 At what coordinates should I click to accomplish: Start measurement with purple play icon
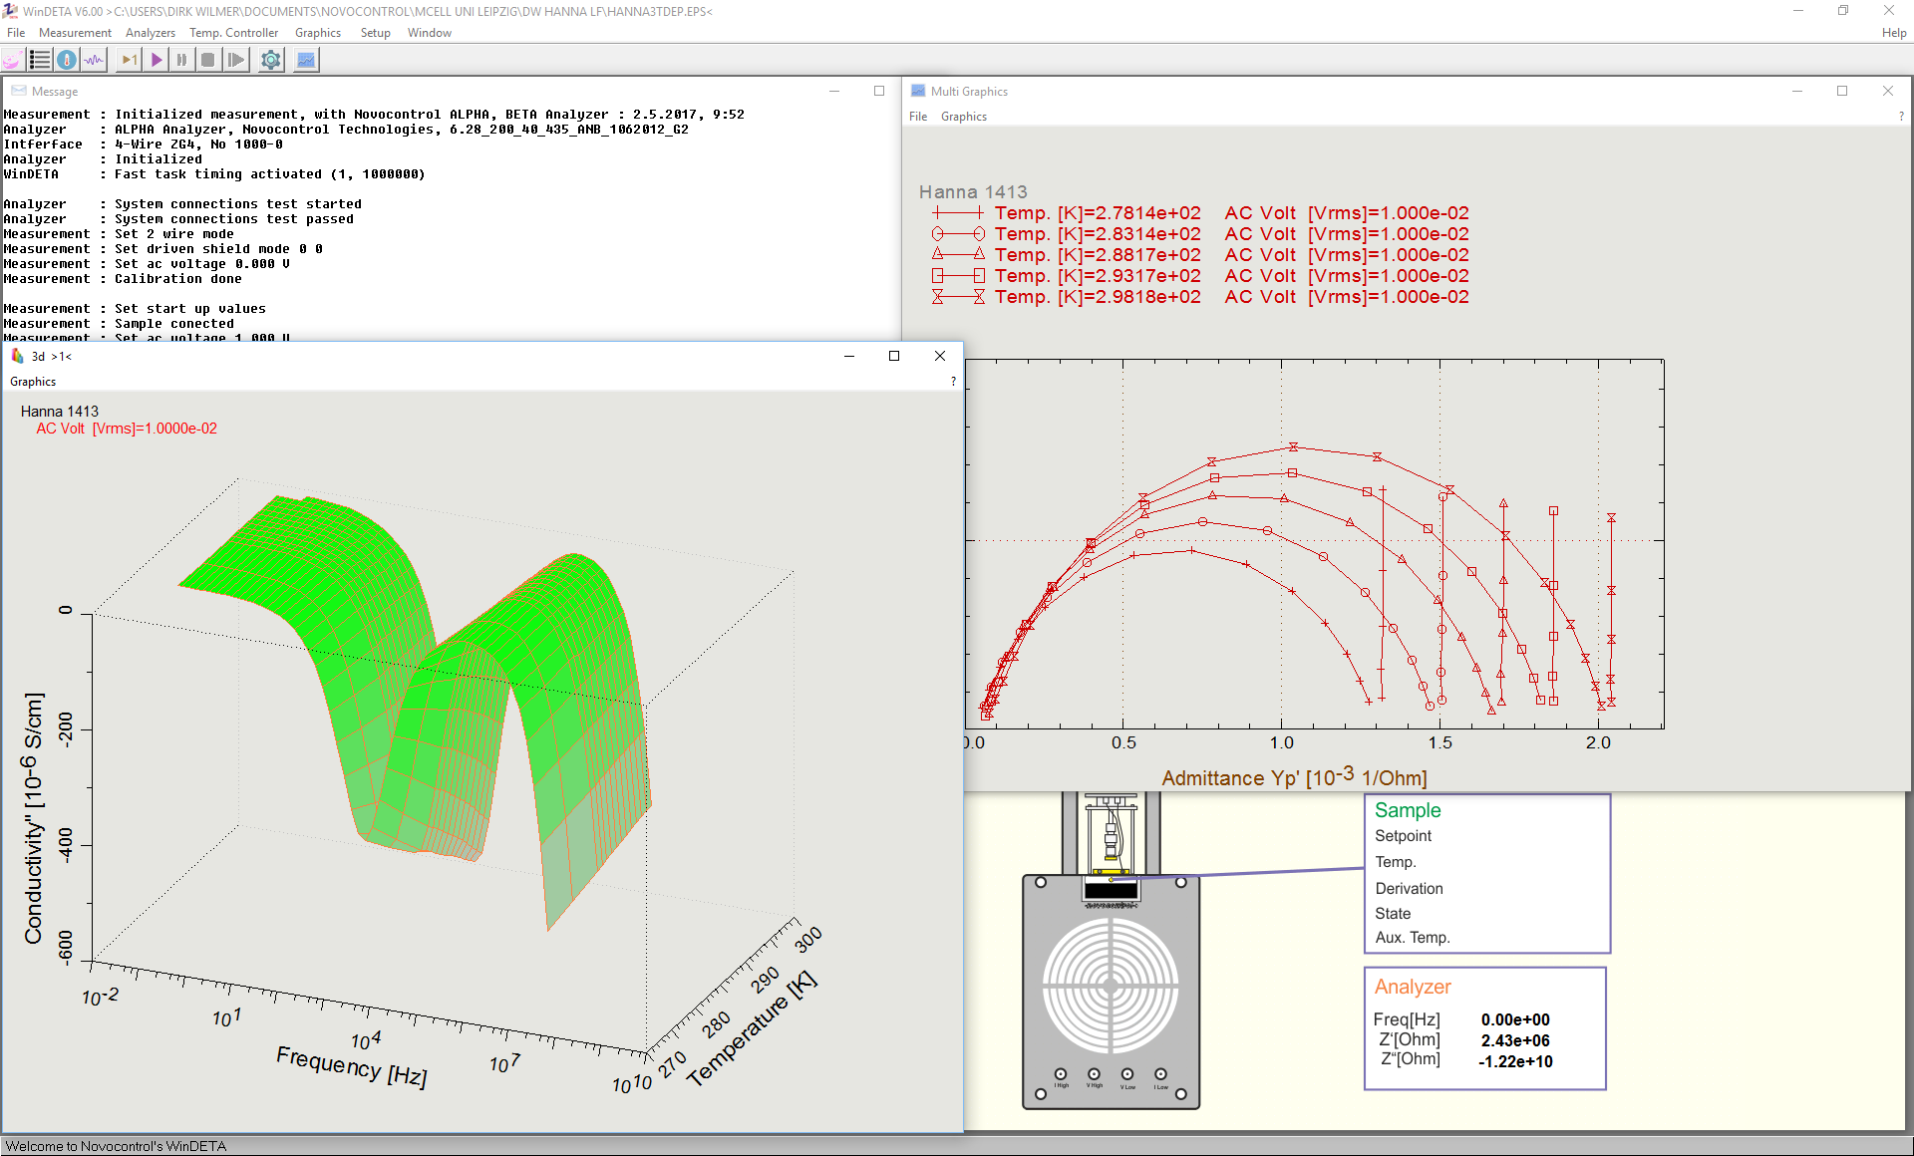point(157,60)
